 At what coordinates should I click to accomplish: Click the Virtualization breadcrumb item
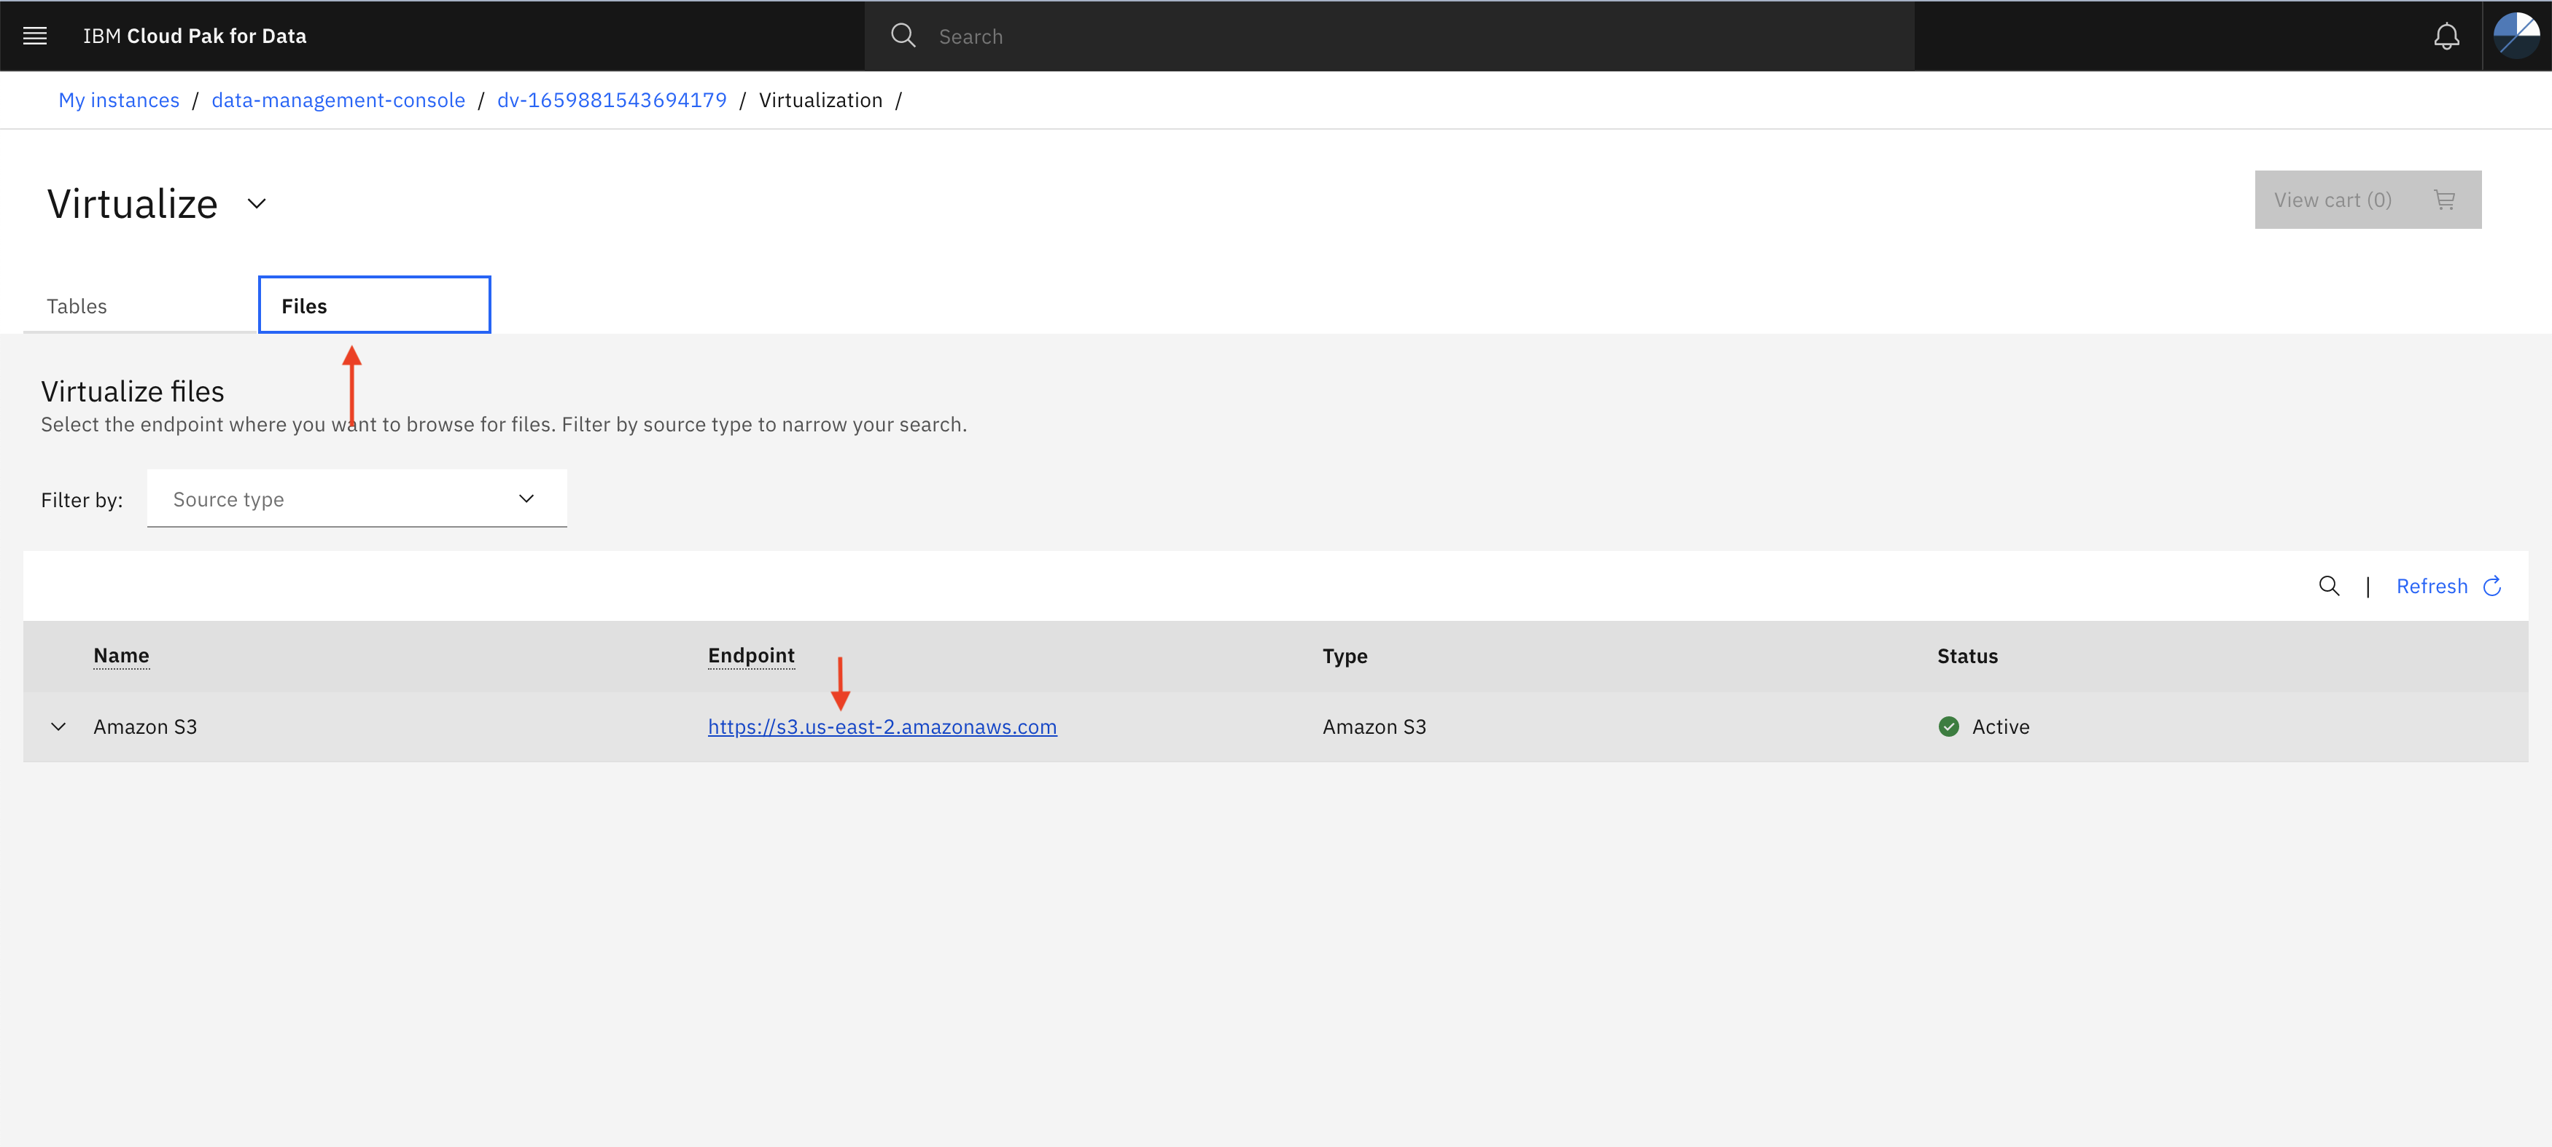(x=820, y=100)
